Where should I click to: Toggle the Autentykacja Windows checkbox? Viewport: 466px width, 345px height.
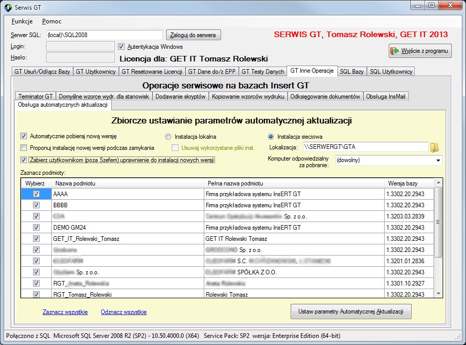pyautogui.click(x=121, y=47)
